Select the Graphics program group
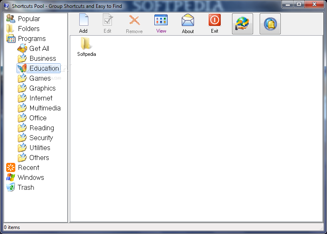This screenshot has width=327, height=234. click(37, 88)
